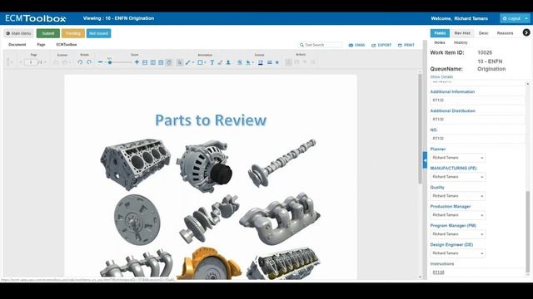Rotate the page clockwise
Image resolution: width=533 pixels, height=299 pixels.
(x=89, y=62)
